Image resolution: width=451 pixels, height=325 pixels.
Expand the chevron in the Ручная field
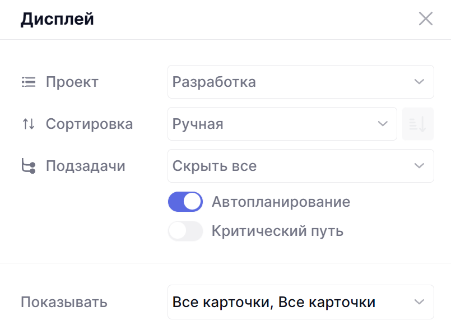click(x=383, y=124)
